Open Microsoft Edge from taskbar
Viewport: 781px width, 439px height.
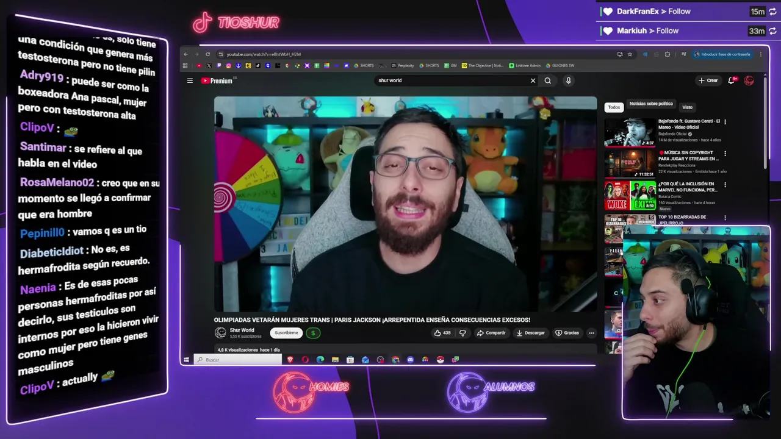pyautogui.click(x=320, y=360)
